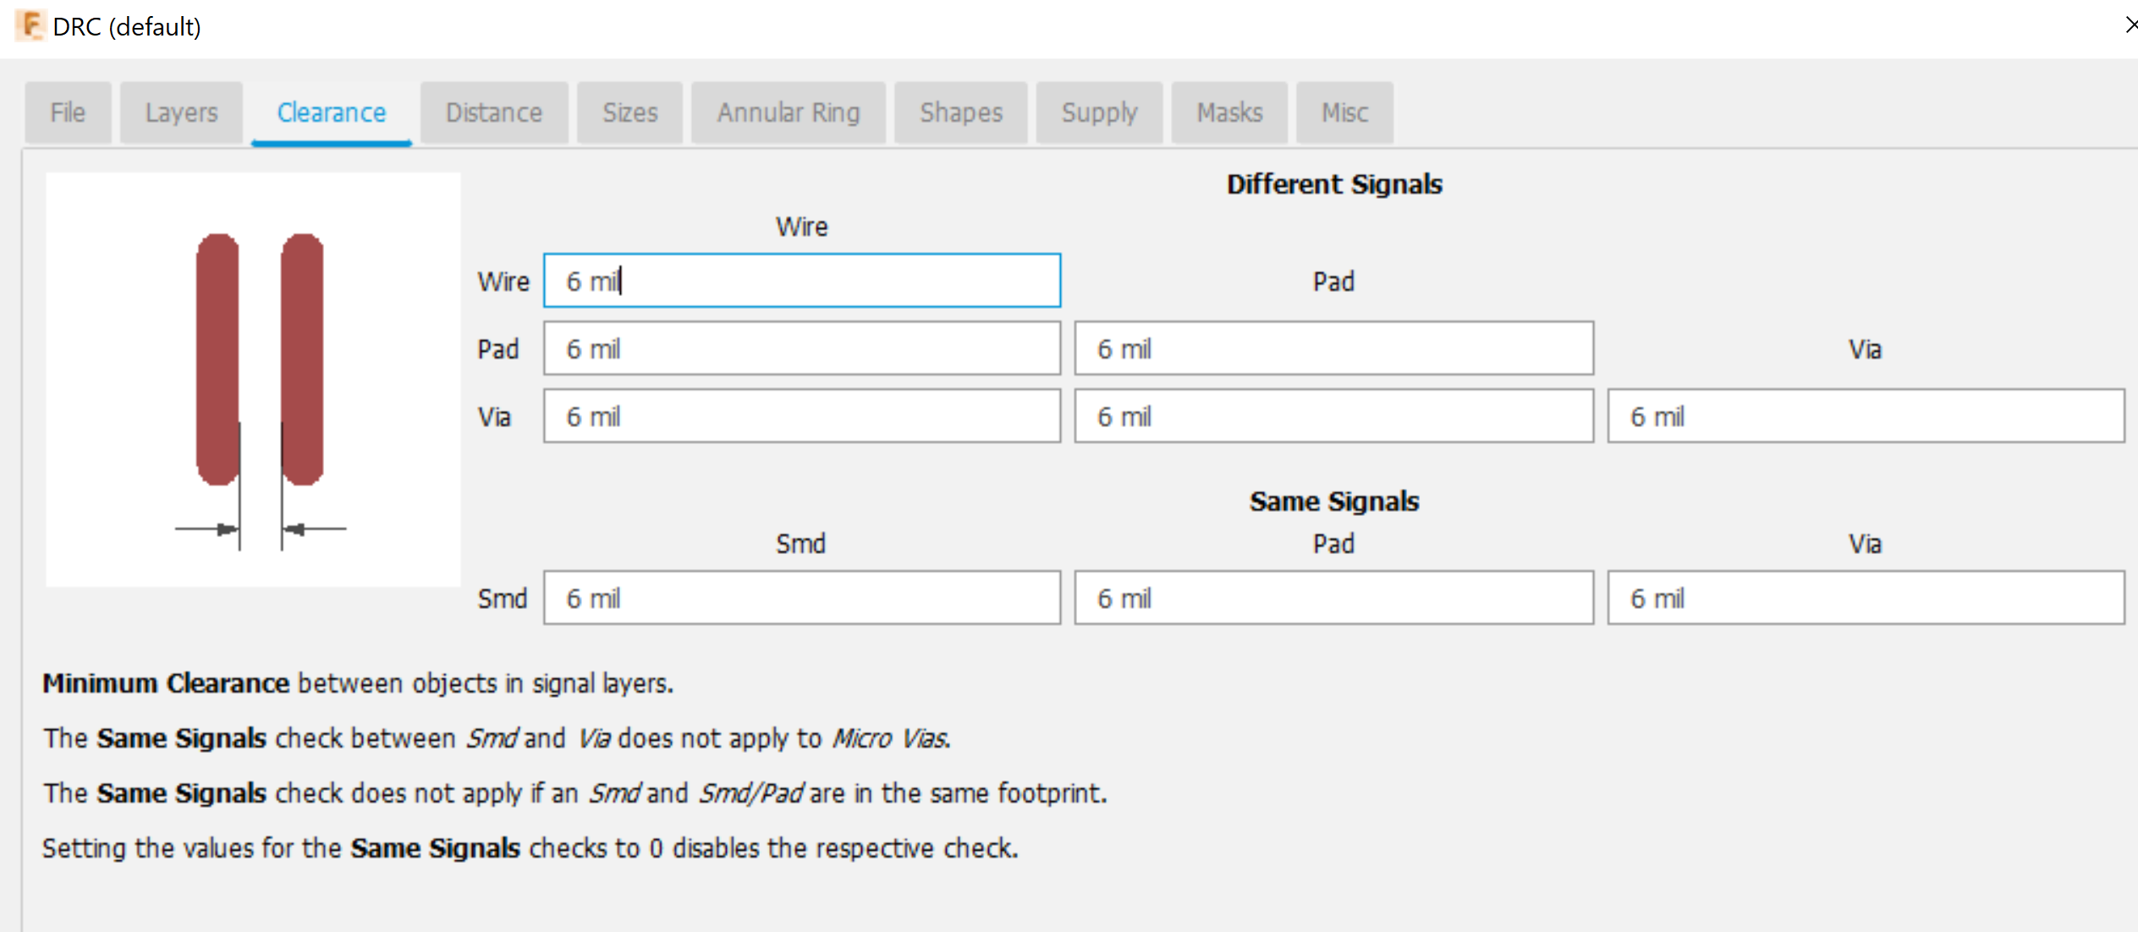Image resolution: width=2138 pixels, height=932 pixels.
Task: Click the clearance illustration image
Action: coord(253,380)
